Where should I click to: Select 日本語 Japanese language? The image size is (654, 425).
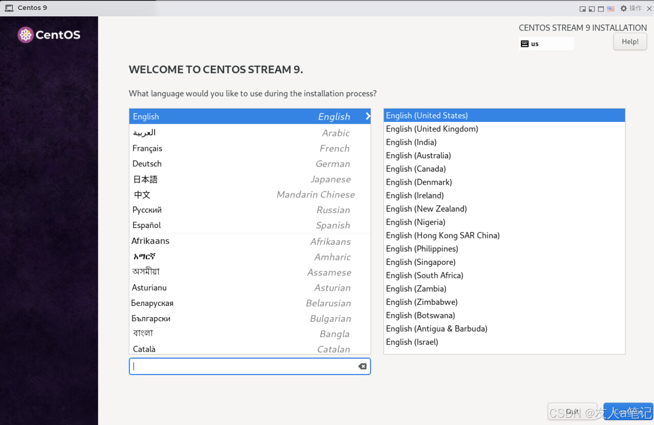pos(250,179)
